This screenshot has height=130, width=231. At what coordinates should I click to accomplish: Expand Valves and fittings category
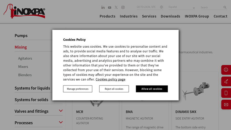click(x=61, y=111)
